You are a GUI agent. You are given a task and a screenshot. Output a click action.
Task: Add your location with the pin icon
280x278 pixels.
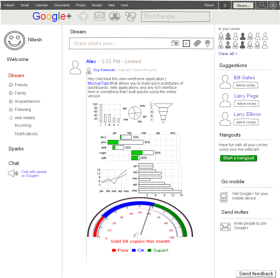click(208, 44)
